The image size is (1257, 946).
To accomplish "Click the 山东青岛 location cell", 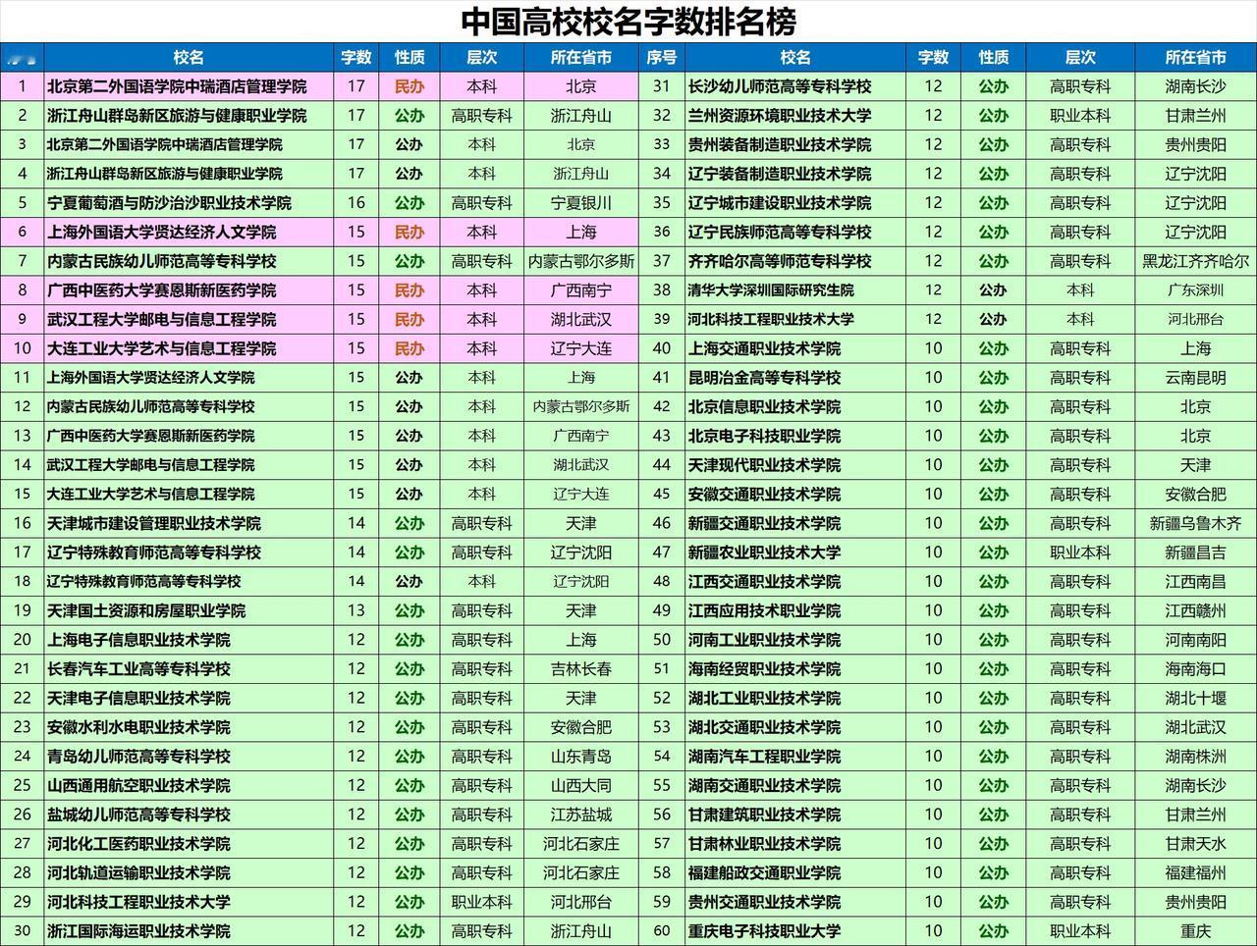I will [580, 757].
